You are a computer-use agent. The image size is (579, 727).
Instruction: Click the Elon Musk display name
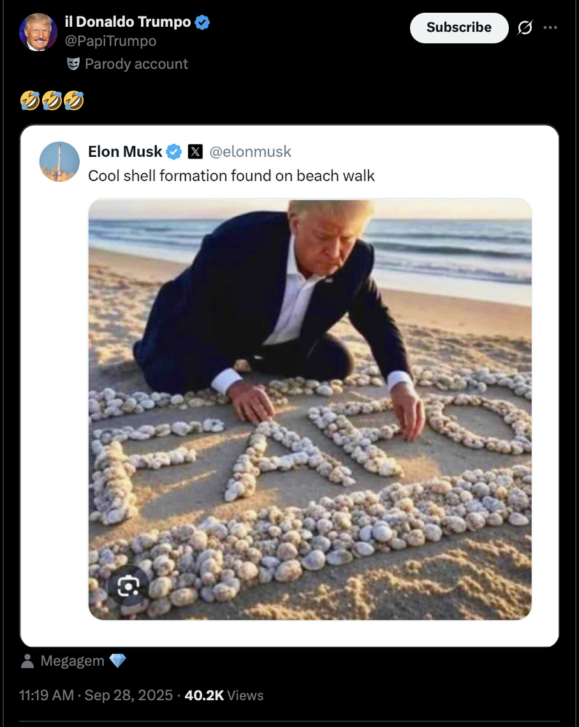click(125, 152)
